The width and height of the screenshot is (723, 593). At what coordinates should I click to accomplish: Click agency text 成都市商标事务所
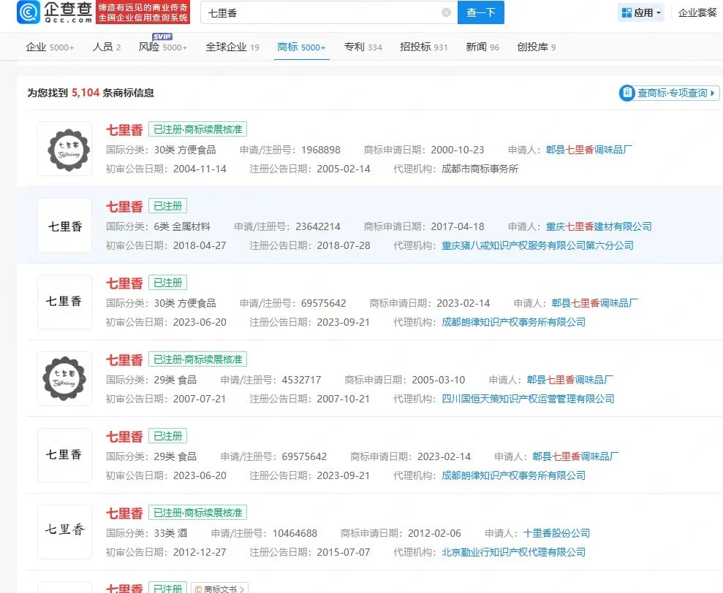[480, 169]
